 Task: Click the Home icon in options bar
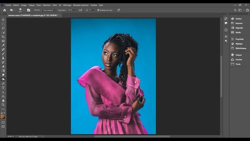point(5,10)
